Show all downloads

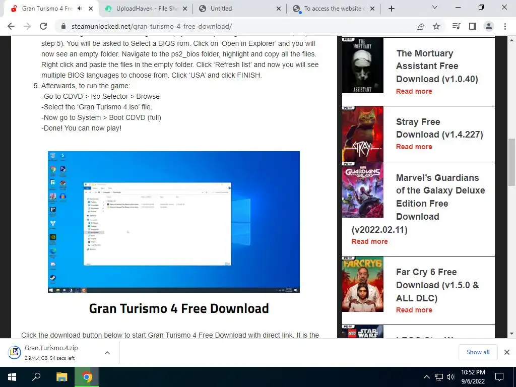point(478,352)
